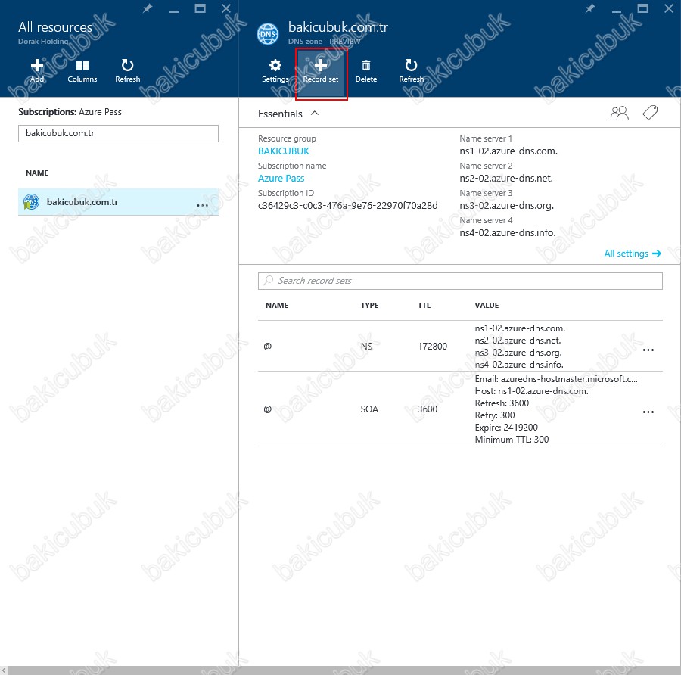Maximize the DNS zone blade
This screenshot has width=681, height=675.
click(642, 8)
